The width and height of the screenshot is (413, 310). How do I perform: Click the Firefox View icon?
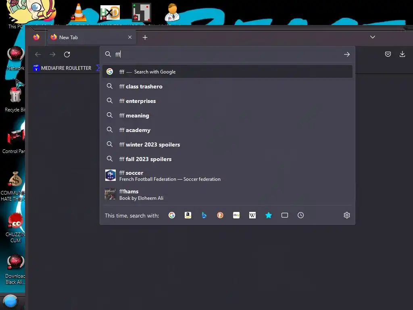pos(36,37)
